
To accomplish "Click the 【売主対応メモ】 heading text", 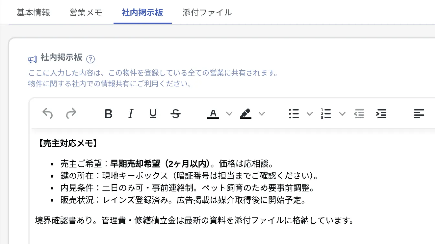I will pos(68,143).
